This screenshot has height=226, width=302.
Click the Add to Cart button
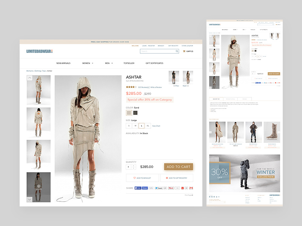[x=179, y=167]
